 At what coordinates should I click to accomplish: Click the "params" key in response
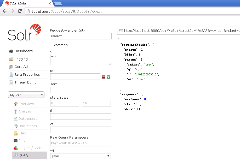click(130, 59)
